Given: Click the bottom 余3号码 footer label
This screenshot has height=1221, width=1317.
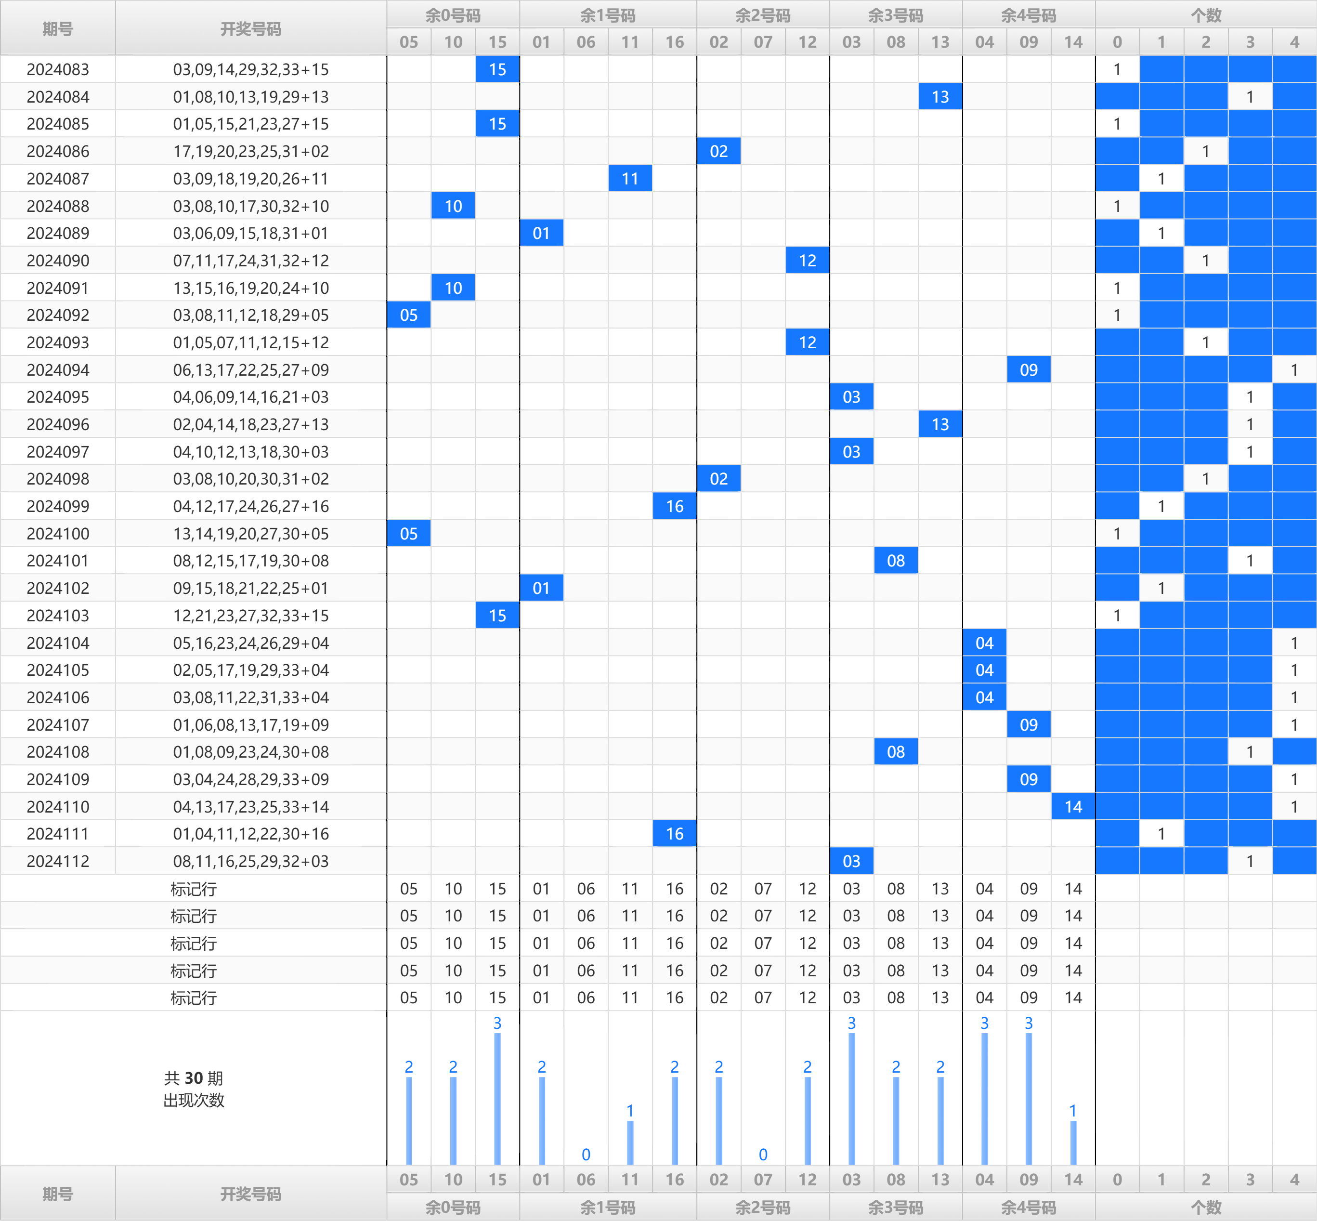Looking at the screenshot, I should [x=896, y=1207].
